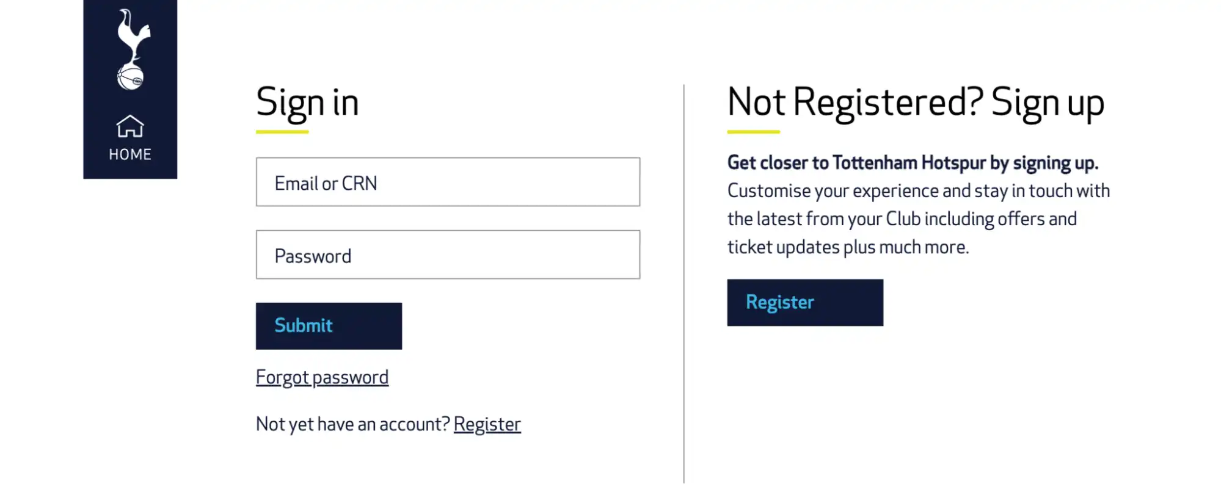The width and height of the screenshot is (1221, 498).
Task: Click the Not Registered? Sign up heading
Action: click(915, 101)
